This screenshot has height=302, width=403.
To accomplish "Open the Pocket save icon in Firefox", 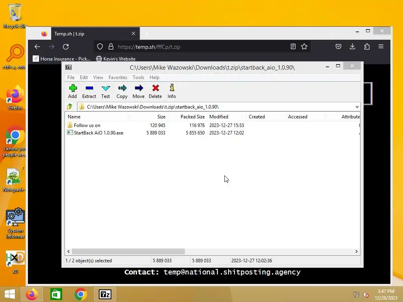I will coord(338,46).
